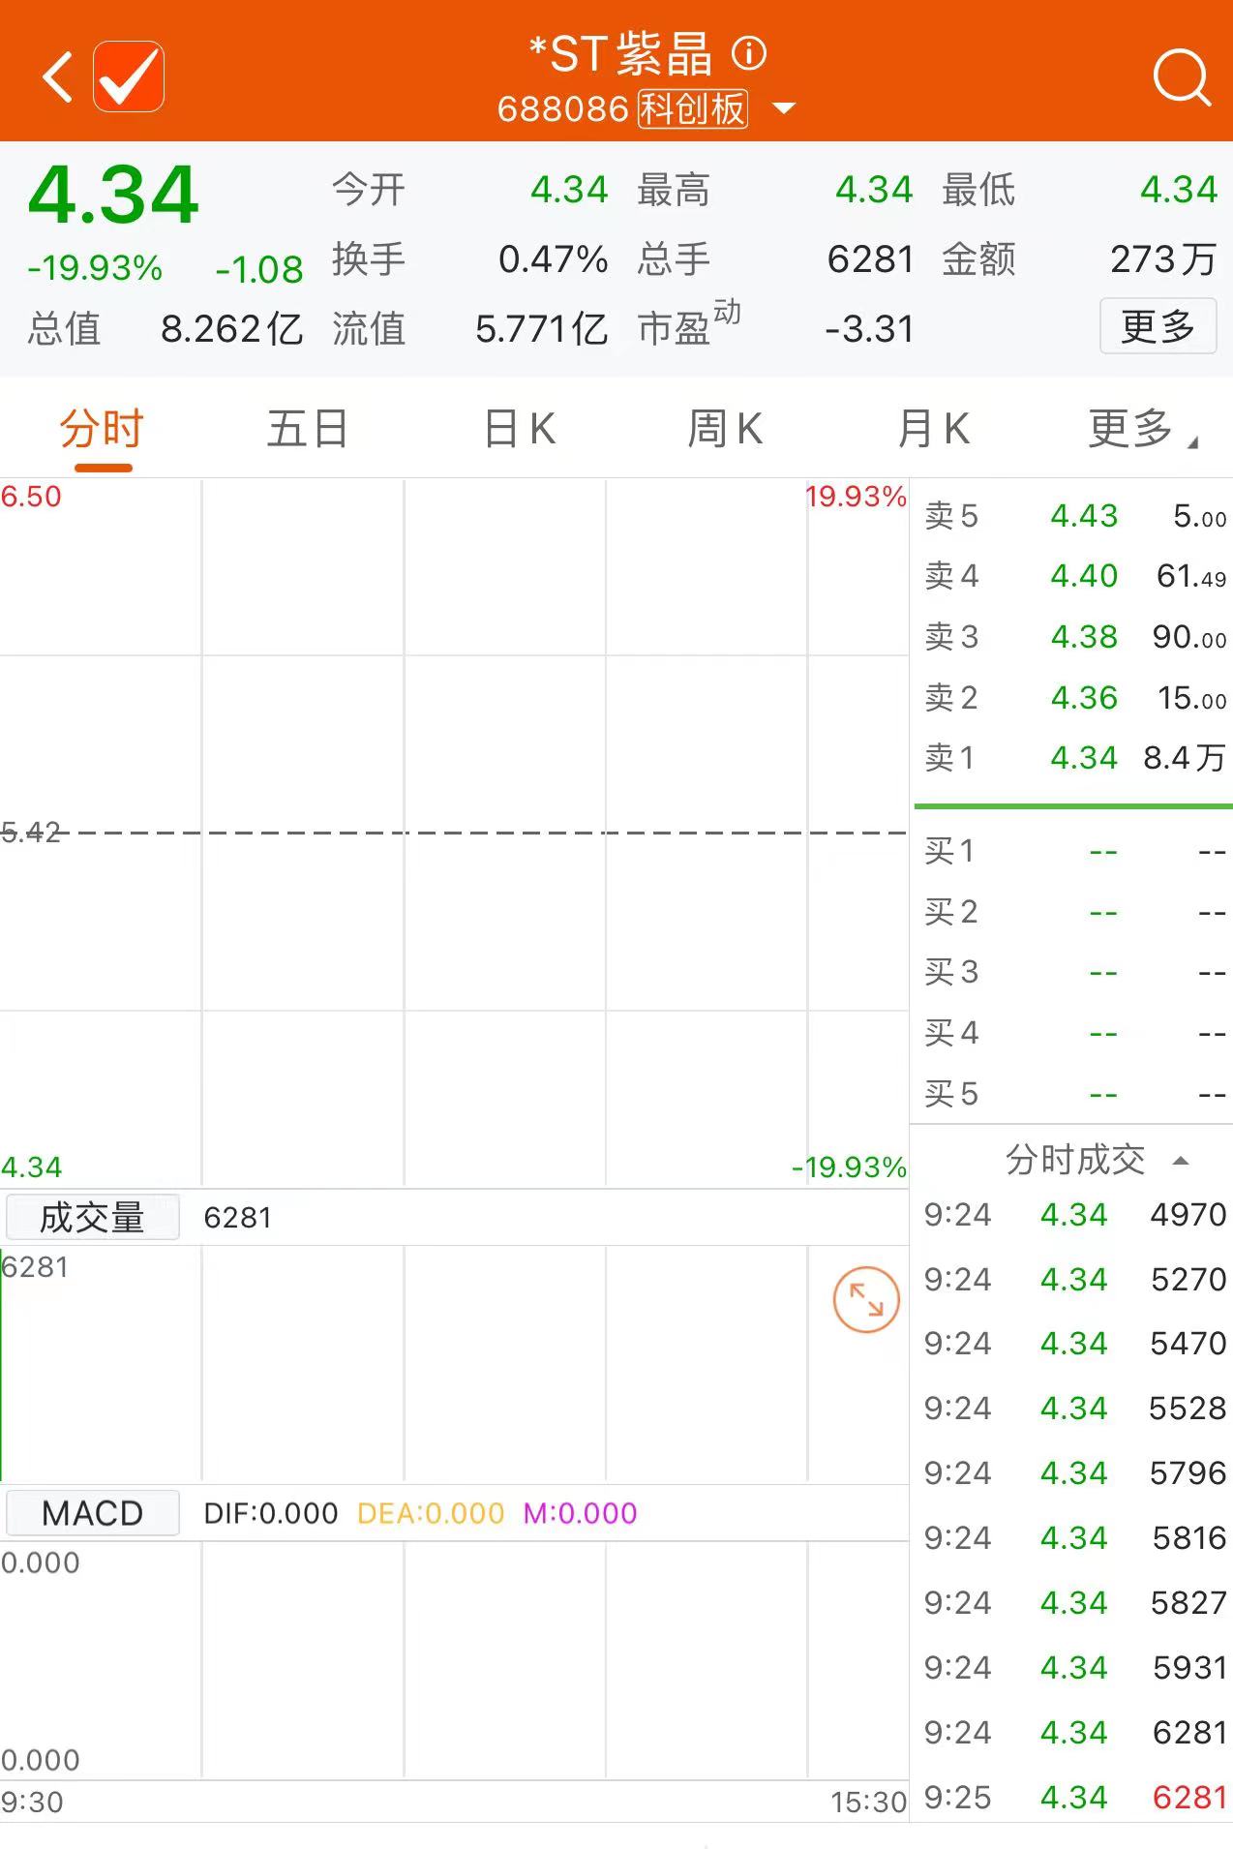Open dropdown arrow next to 科创板
This screenshot has width=1233, height=1849.
click(x=785, y=108)
